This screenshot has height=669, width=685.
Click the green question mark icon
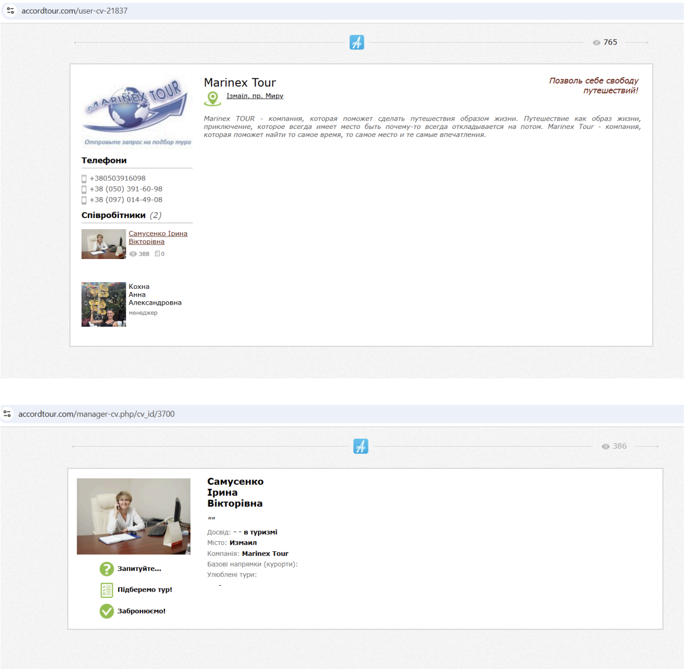106,569
